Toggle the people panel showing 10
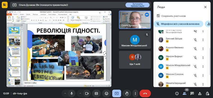Image resolution: width=213 pixels, height=98 pixels. 184,93
